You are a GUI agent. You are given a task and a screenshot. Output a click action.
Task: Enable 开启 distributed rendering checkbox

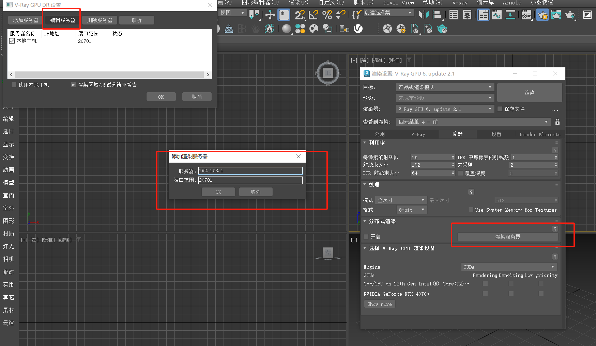click(366, 237)
